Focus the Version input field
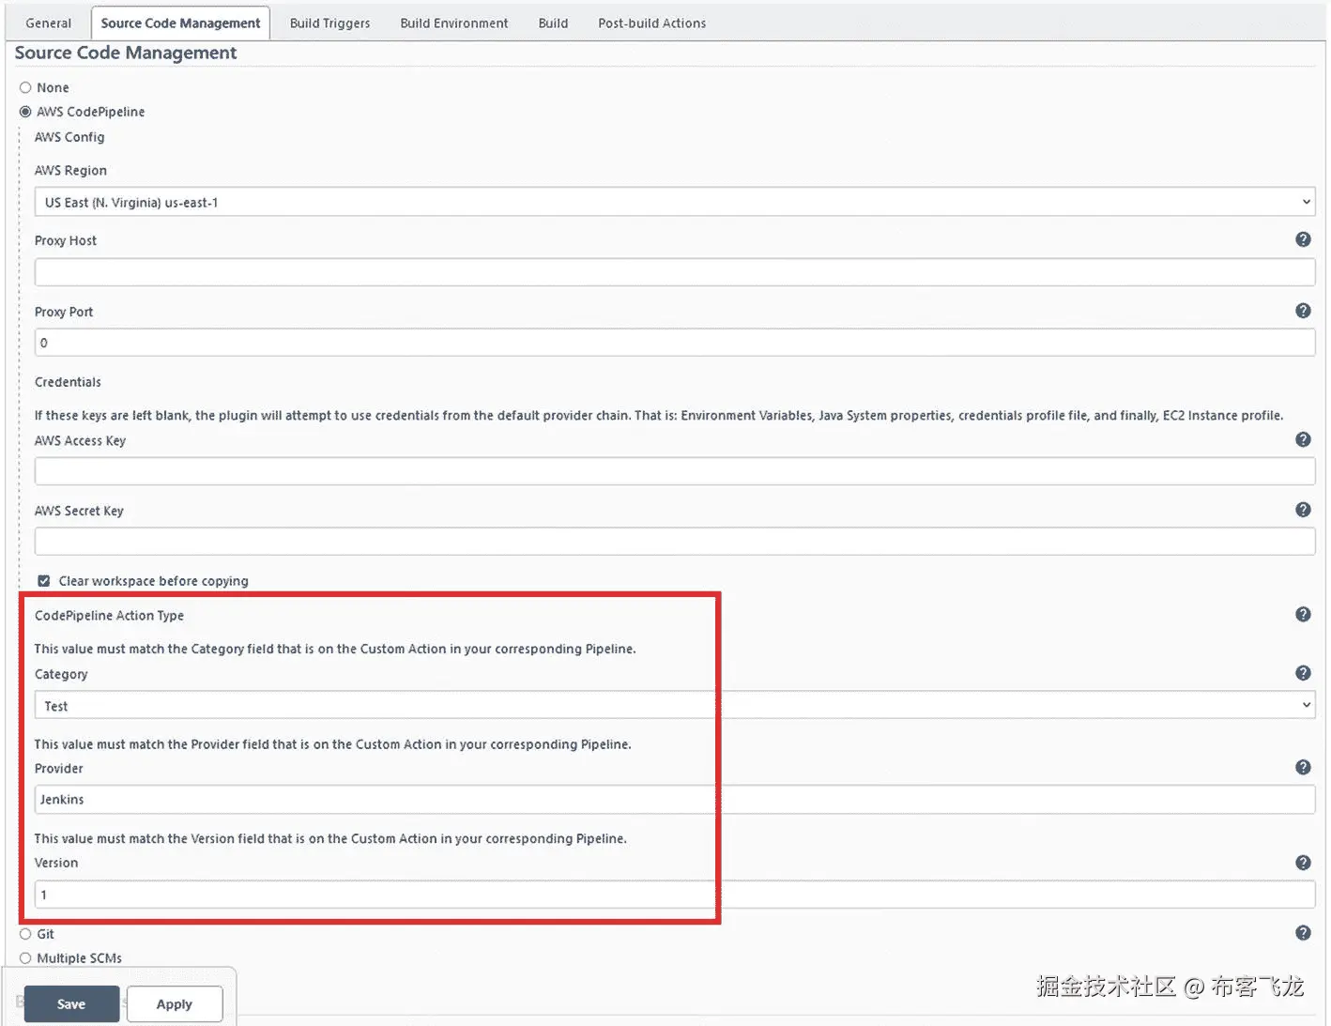 click(x=675, y=895)
